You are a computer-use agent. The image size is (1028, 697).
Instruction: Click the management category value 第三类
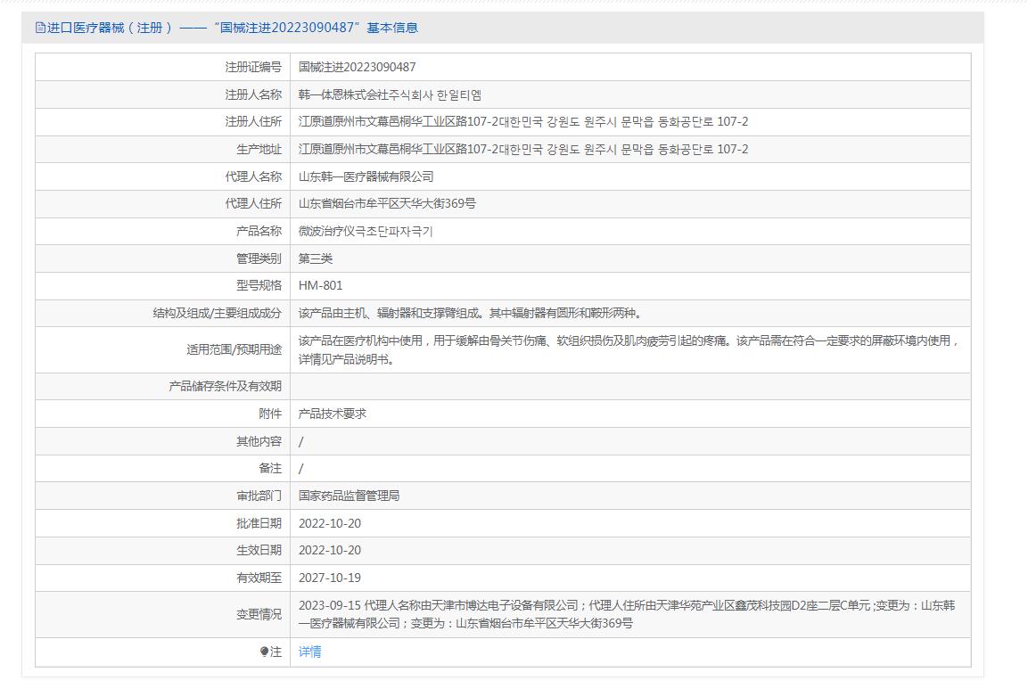[x=316, y=258]
